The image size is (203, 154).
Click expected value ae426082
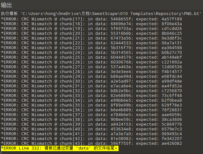(172, 143)
